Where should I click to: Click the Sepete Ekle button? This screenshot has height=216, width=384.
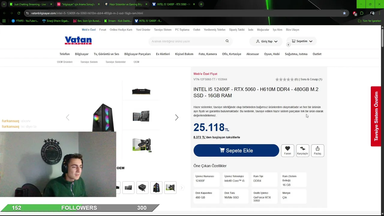(236, 150)
